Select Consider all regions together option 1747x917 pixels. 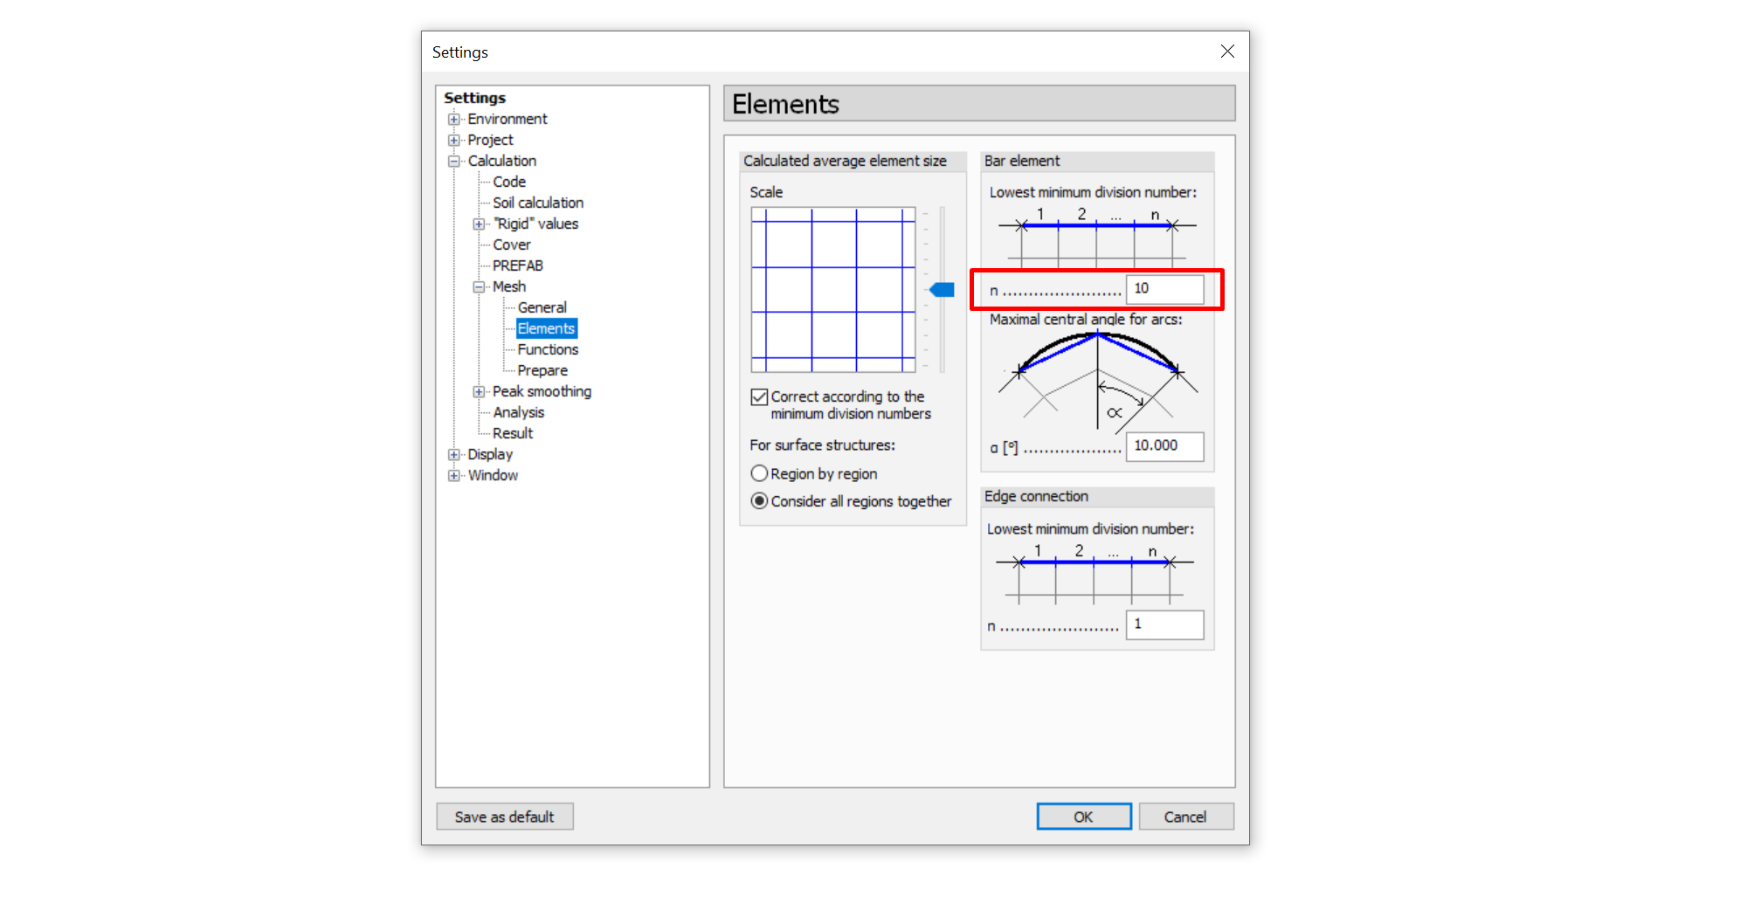760,501
